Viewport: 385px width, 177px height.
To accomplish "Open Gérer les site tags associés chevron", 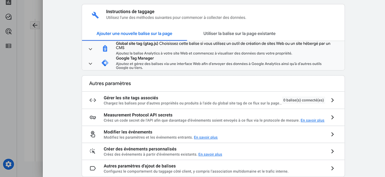I will (x=332, y=100).
